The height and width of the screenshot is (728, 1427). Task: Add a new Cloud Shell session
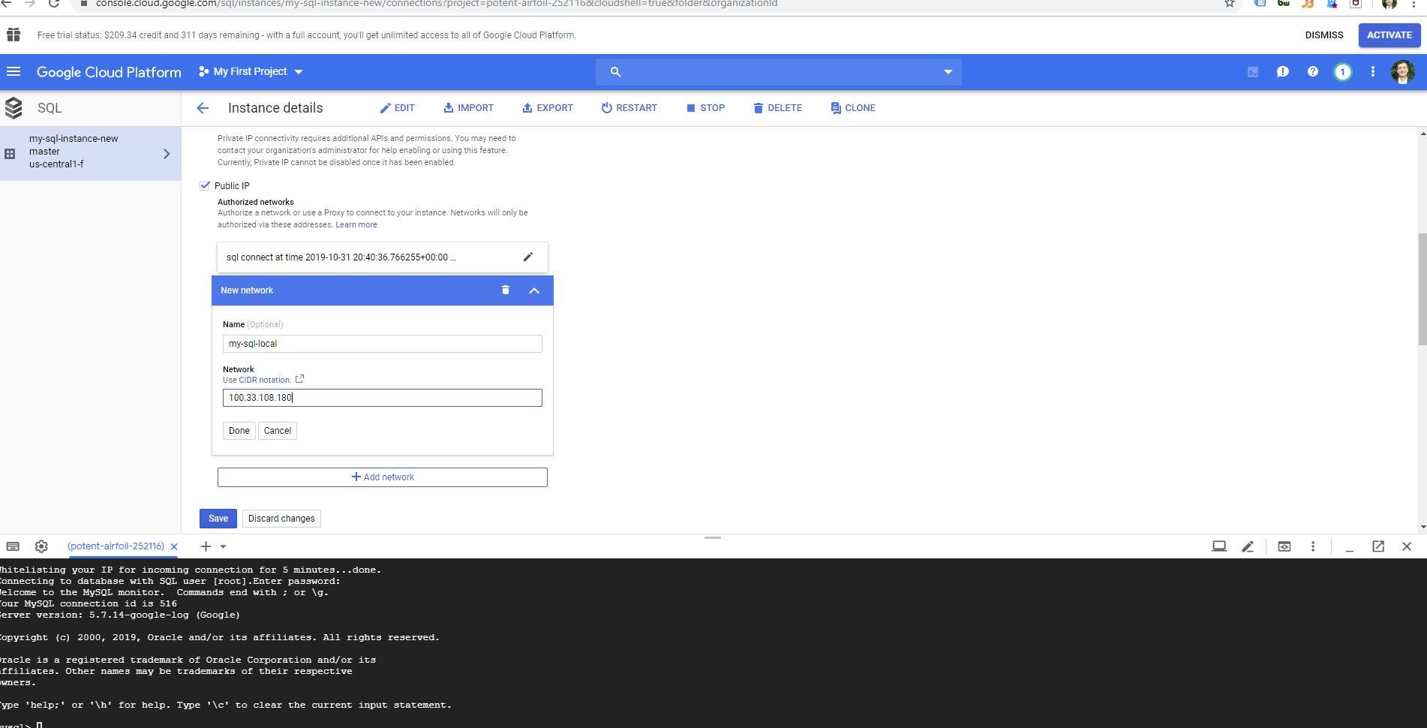[206, 546]
